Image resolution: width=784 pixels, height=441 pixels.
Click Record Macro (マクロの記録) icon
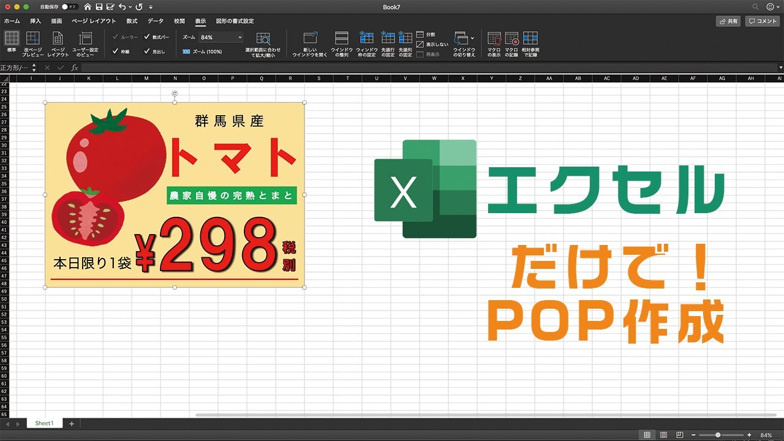coord(511,39)
